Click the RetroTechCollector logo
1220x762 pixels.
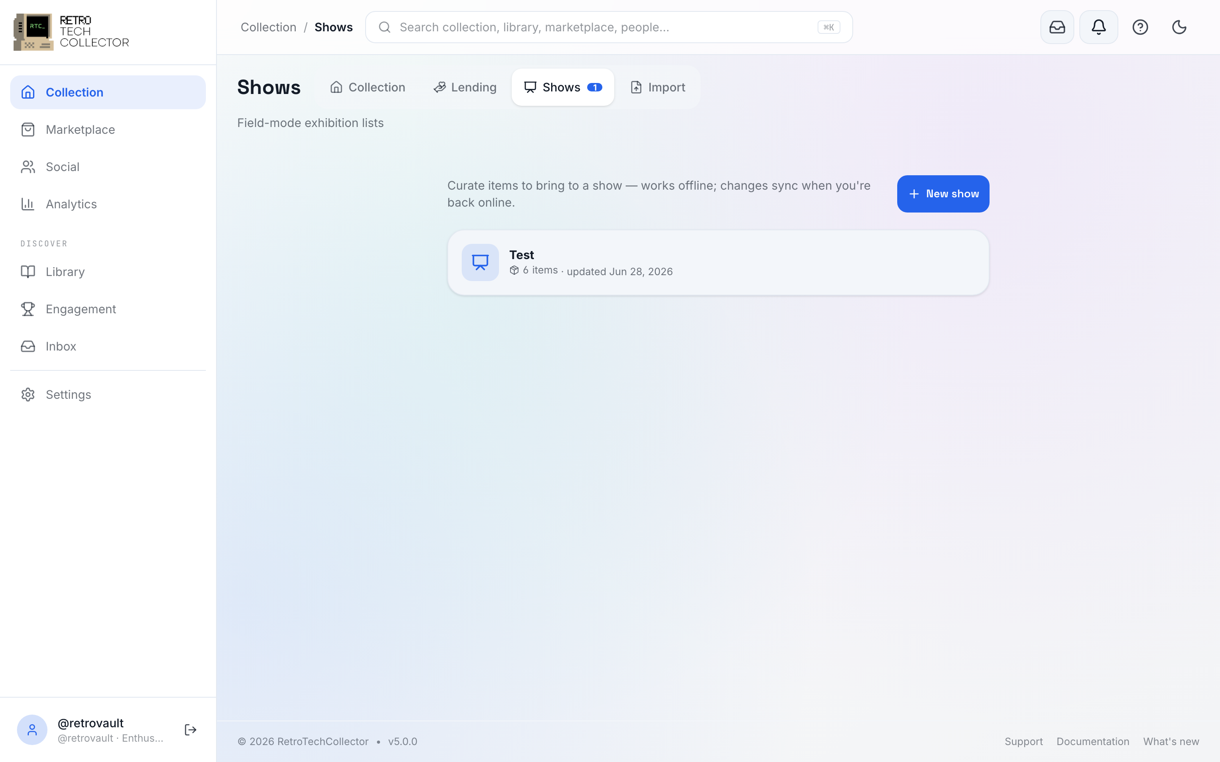(71, 32)
